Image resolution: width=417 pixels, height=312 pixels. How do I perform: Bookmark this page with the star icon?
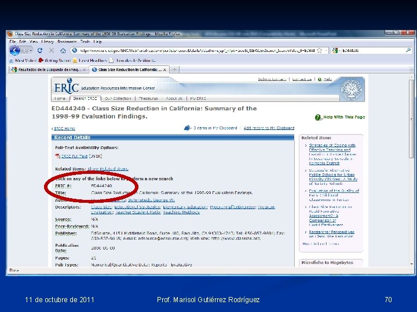coord(320,50)
